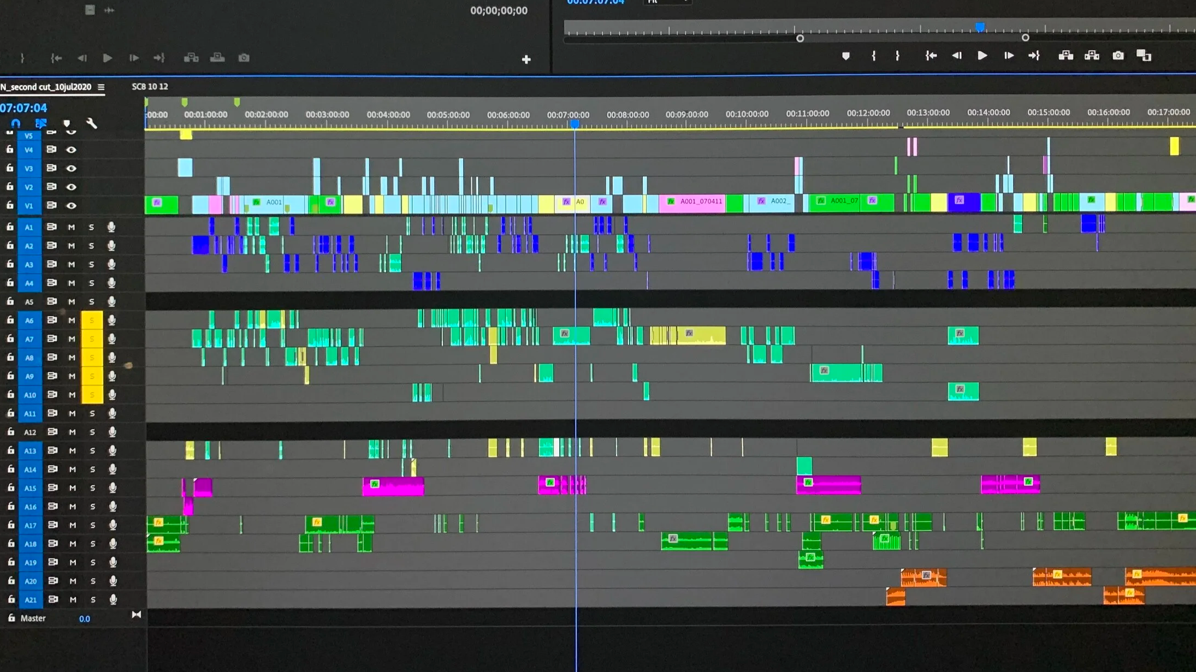
Task: Hide track V3 with eye icon
Action: click(x=71, y=168)
